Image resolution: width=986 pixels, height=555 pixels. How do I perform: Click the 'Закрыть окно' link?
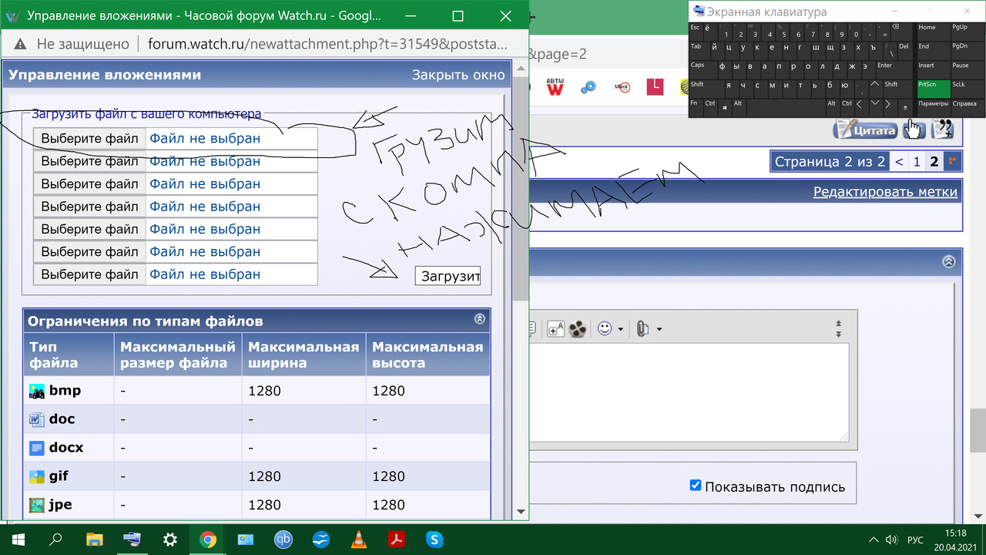458,75
